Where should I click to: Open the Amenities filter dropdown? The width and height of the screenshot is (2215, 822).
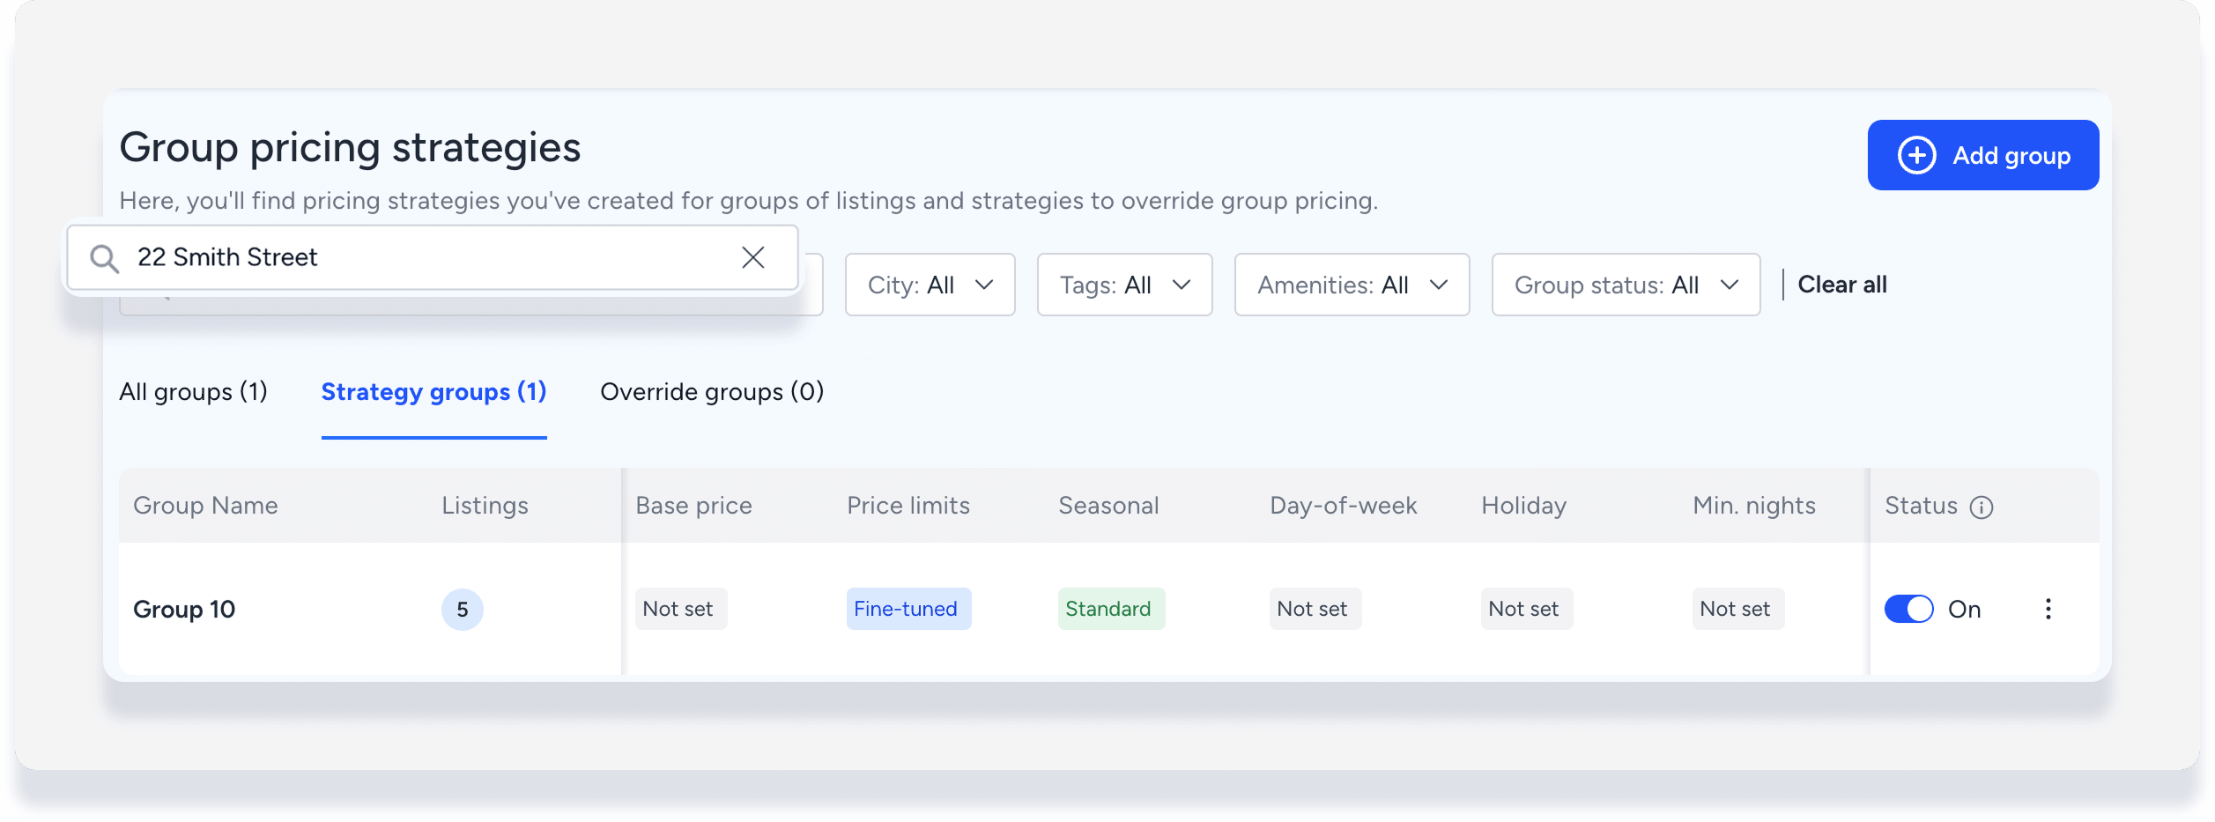pos(1352,285)
